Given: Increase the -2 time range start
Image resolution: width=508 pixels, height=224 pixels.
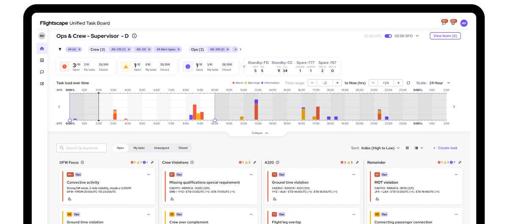Looking at the screenshot, I should click(x=337, y=83).
